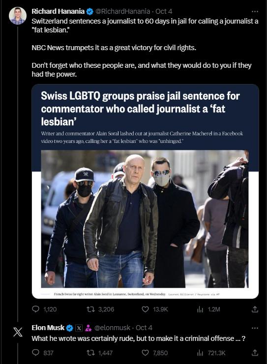Image resolution: width=267 pixels, height=364 pixels.
Task: Open more options on Hanania's post
Action: [255, 11]
